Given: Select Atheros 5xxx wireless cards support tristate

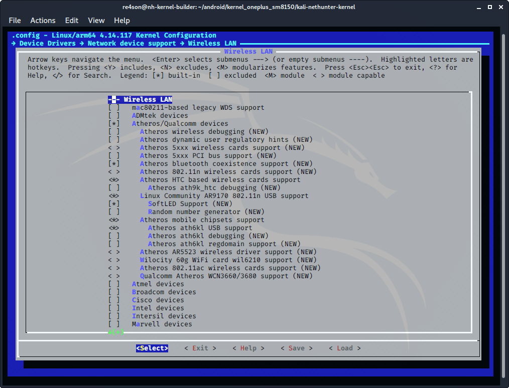Looking at the screenshot, I should [x=114, y=147].
